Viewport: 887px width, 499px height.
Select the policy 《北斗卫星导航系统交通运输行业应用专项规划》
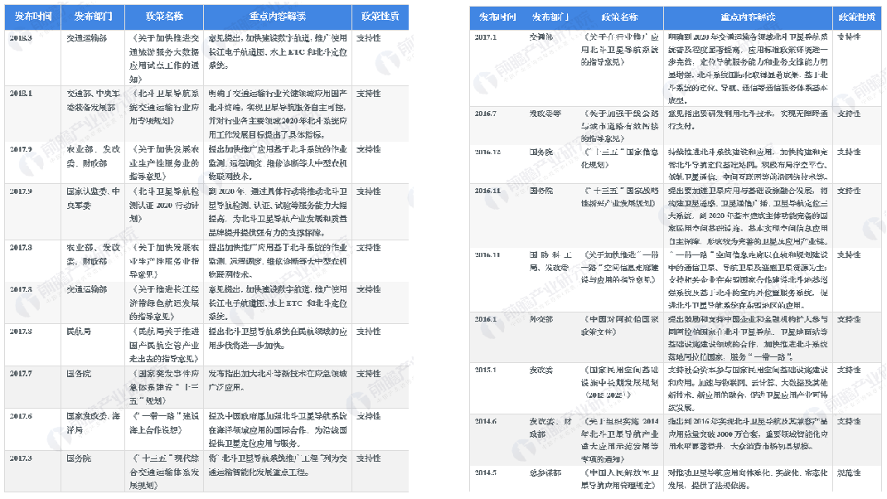(164, 107)
